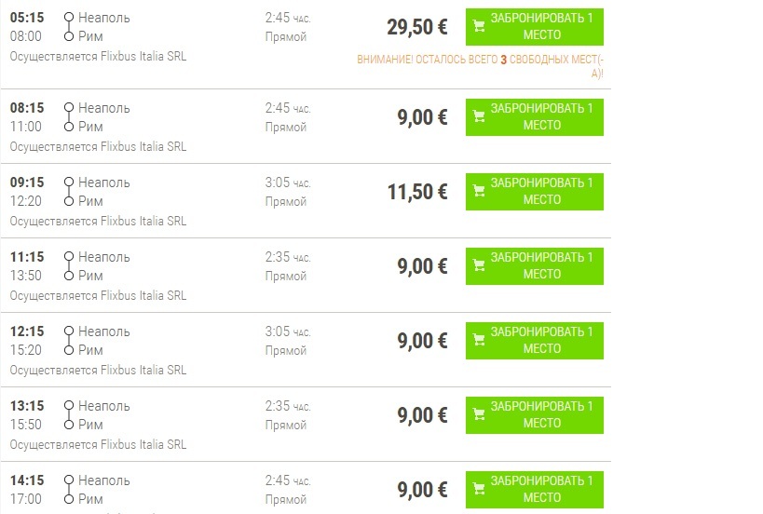Click cart icon for 09:15 departure

(x=479, y=191)
